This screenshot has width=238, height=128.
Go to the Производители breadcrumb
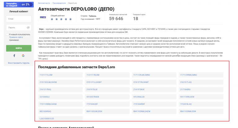59,3
